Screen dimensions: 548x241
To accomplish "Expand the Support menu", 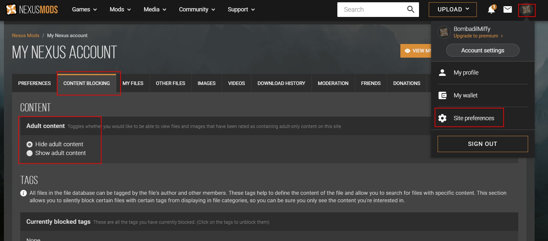I will [x=241, y=9].
